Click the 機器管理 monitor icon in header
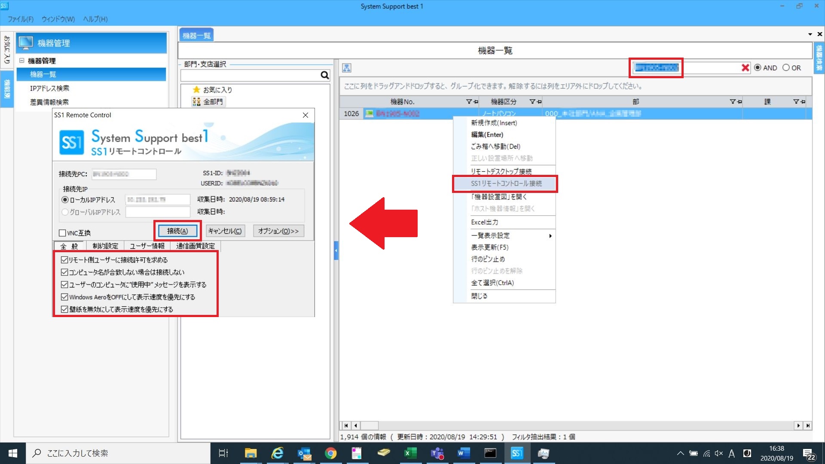Viewport: 825px width, 464px height. click(26, 43)
